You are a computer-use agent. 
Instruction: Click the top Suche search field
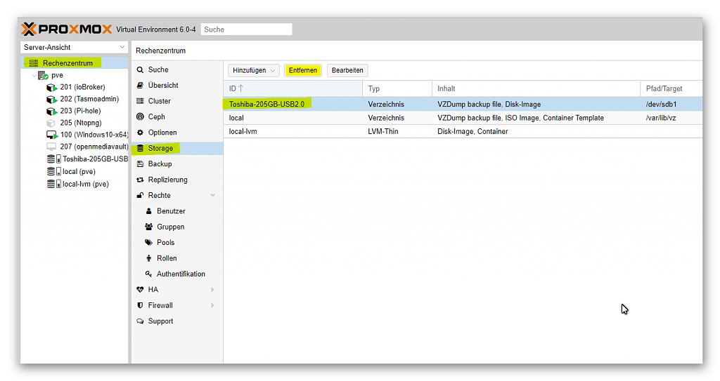click(247, 29)
